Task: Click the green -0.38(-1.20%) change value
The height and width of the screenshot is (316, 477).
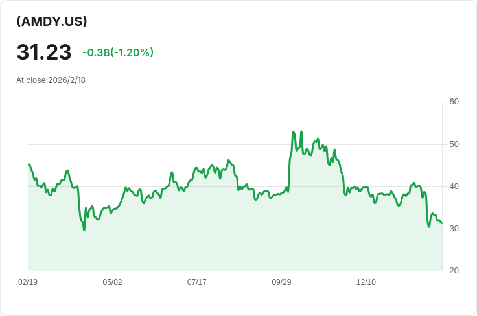Action: (118, 52)
